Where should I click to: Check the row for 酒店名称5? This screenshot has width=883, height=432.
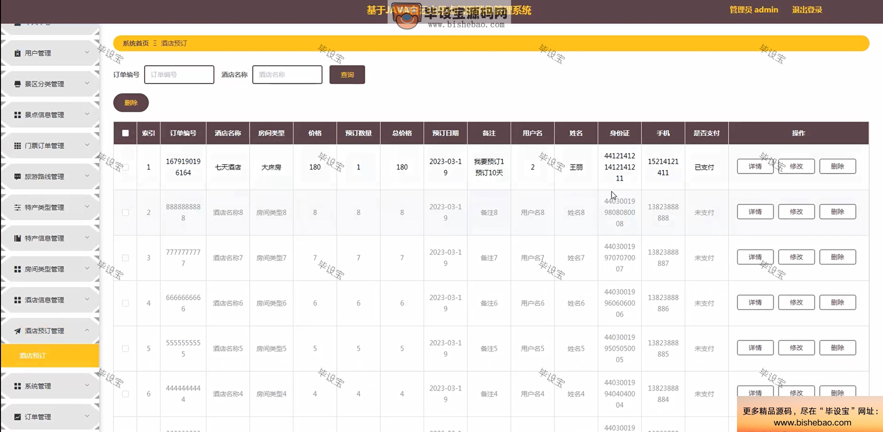(125, 348)
